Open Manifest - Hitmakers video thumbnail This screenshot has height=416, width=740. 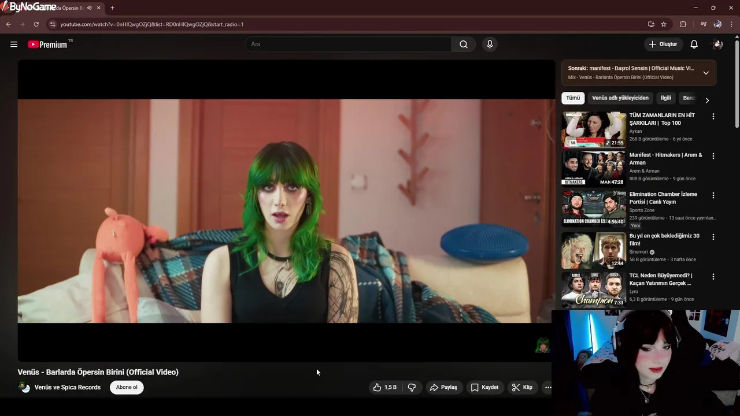pos(594,169)
